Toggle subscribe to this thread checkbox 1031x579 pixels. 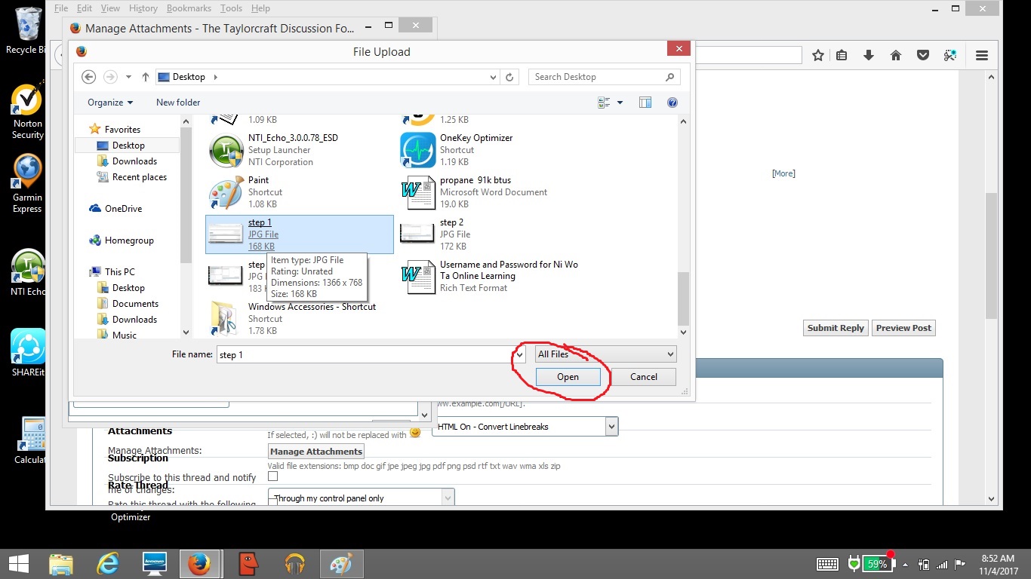pyautogui.click(x=272, y=476)
